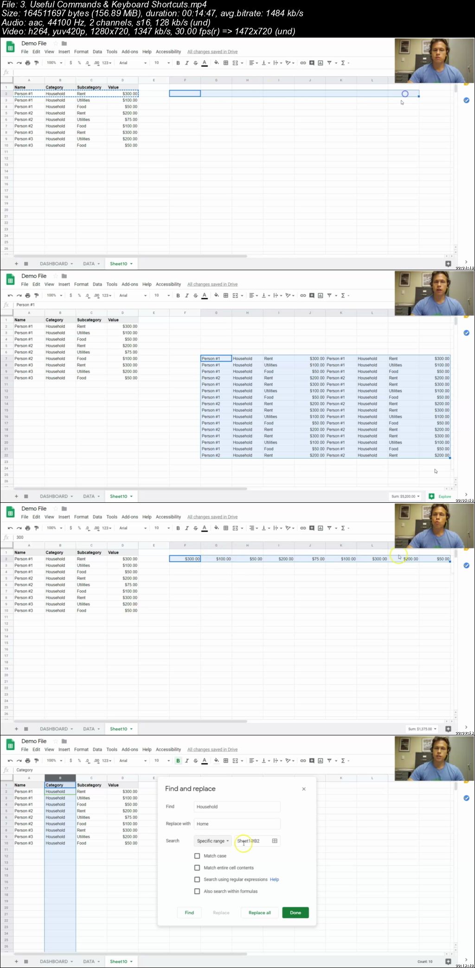This screenshot has height=968, width=475.
Task: Click Print icon in the top frame toolbar
Action: pos(27,63)
